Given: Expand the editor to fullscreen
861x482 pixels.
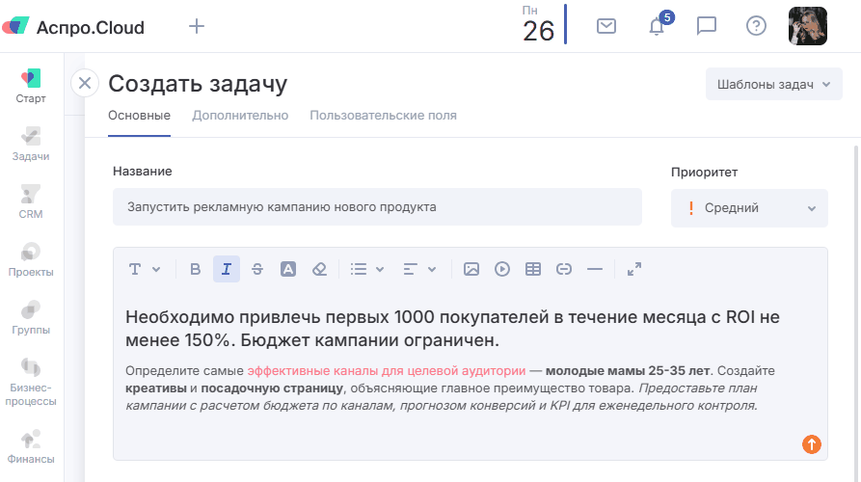Looking at the screenshot, I should pyautogui.click(x=634, y=269).
